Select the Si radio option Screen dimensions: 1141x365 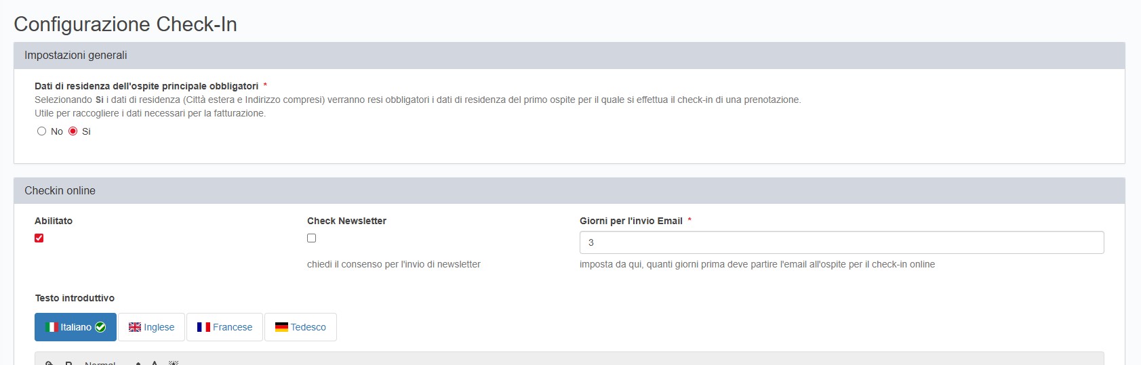point(73,131)
